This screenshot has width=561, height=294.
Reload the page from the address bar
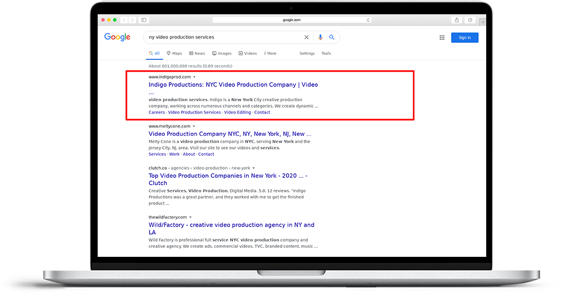368,20
